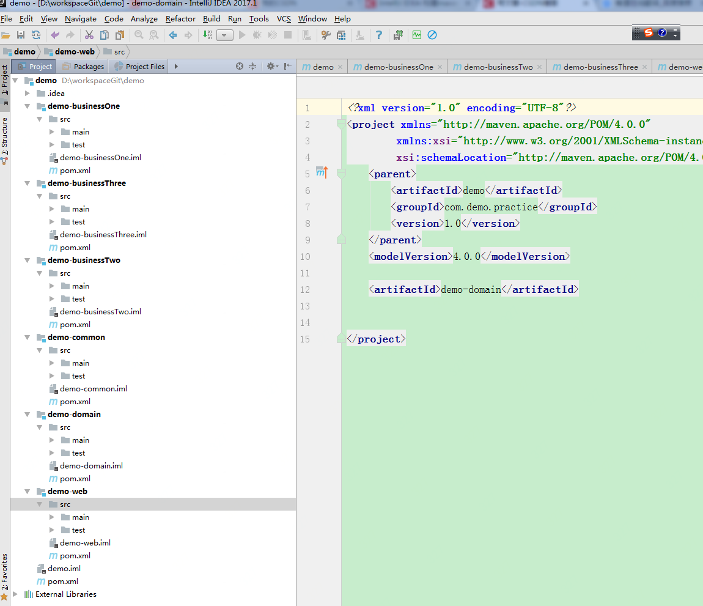Select pom.xml under demo-domain
This screenshot has width=703, height=606.
tap(75, 479)
